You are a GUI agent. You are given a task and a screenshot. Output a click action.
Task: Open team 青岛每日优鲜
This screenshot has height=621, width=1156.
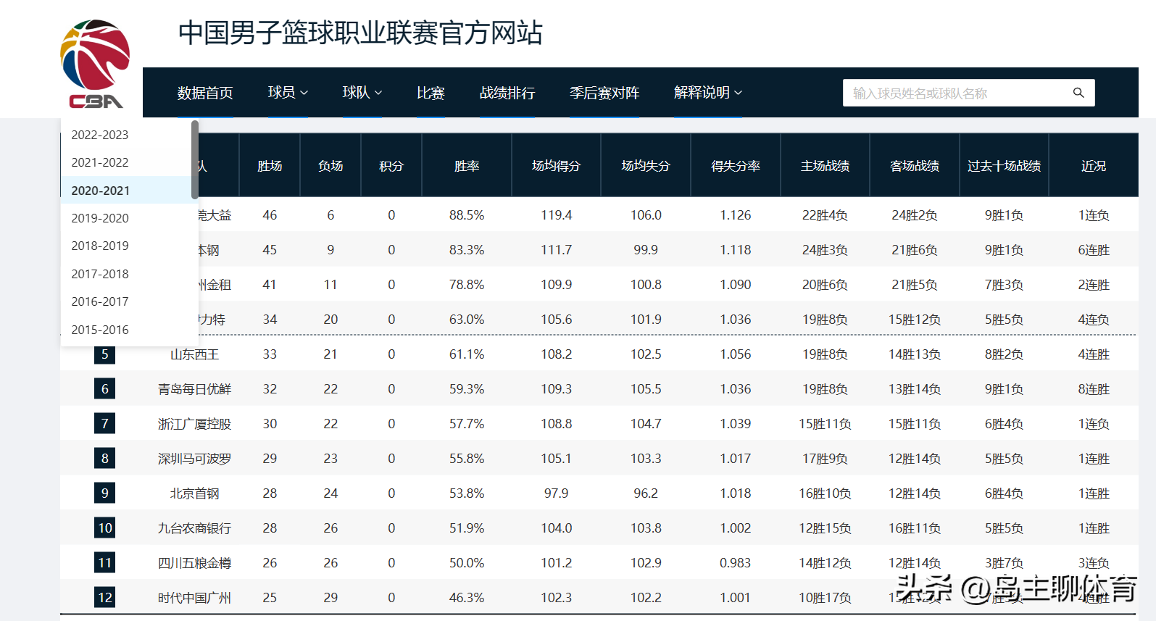pyautogui.click(x=194, y=389)
